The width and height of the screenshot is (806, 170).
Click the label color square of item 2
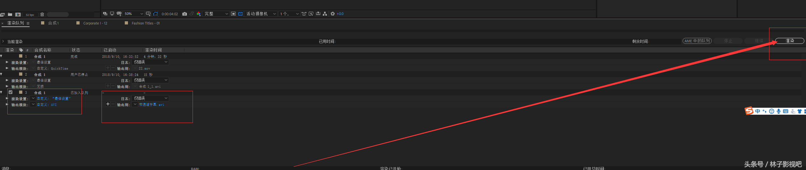point(21,74)
